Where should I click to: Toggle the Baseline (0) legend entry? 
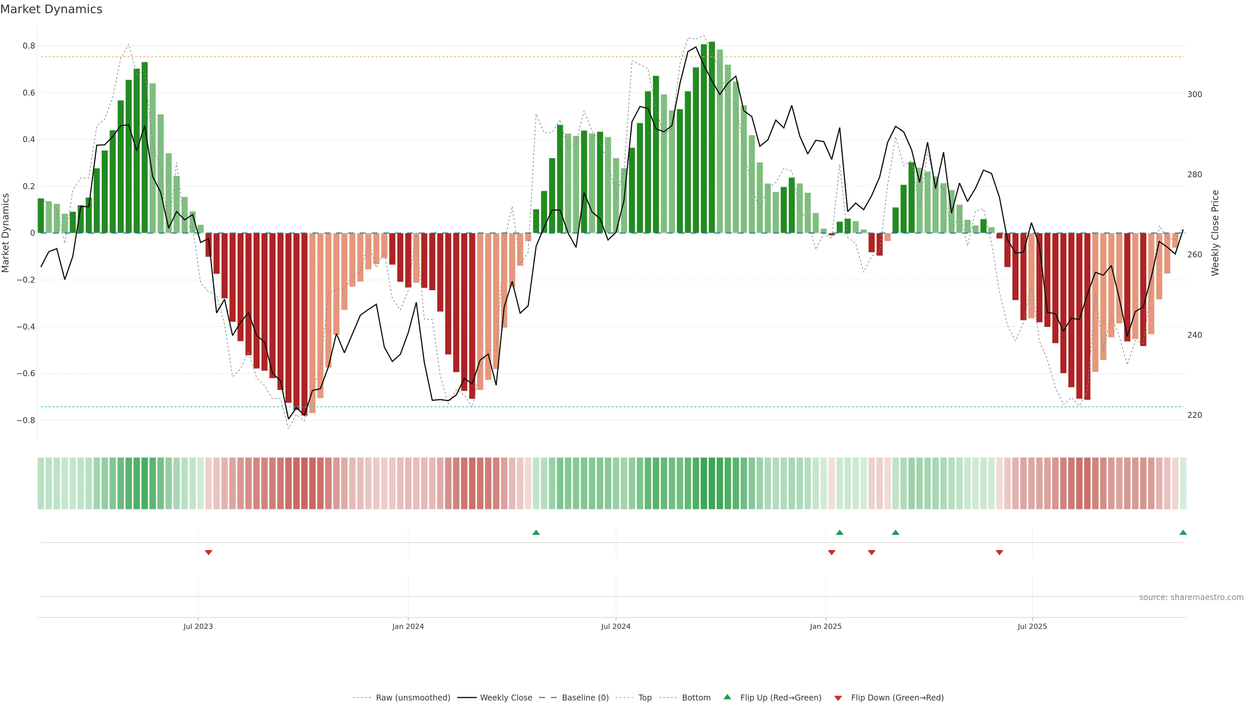click(x=585, y=698)
